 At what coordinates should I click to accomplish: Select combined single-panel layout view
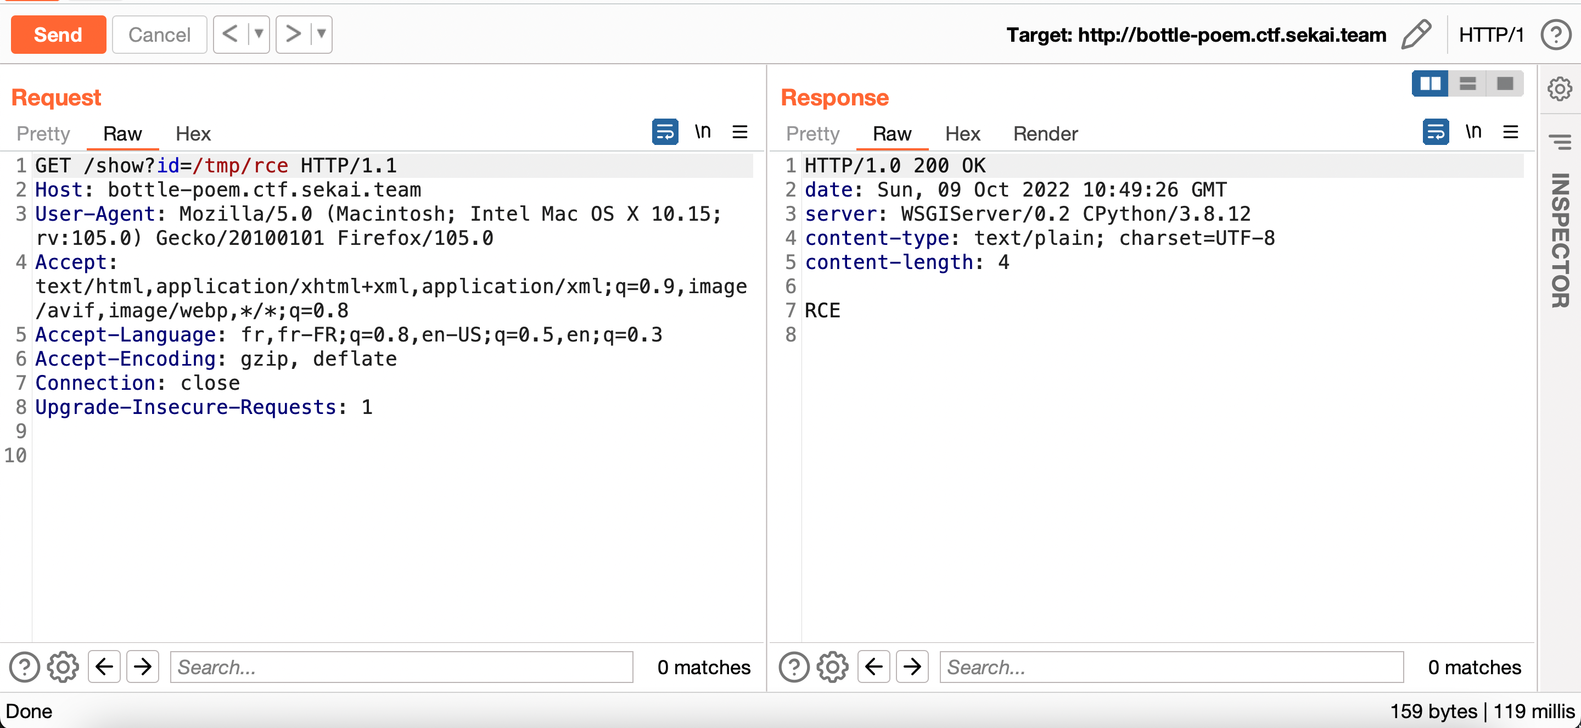[x=1505, y=83]
